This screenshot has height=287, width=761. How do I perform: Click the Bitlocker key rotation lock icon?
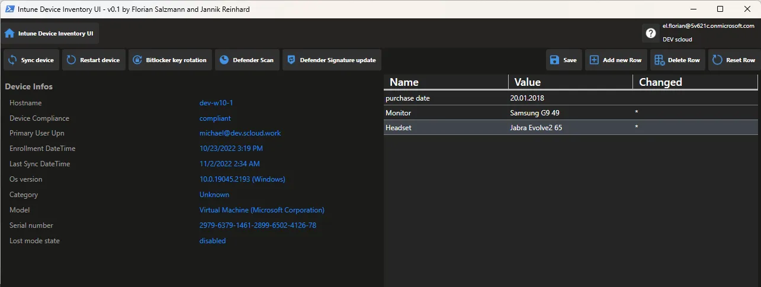point(137,60)
